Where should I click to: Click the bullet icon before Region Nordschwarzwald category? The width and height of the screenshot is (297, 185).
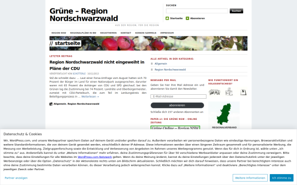[152, 70]
